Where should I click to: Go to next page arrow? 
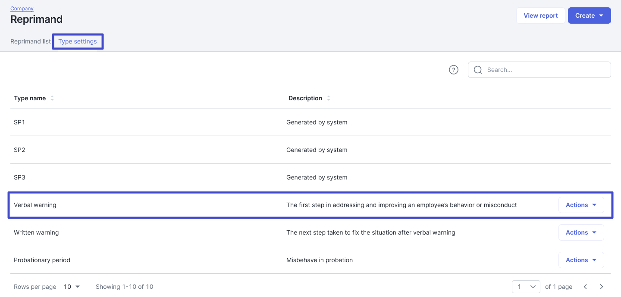pyautogui.click(x=601, y=287)
